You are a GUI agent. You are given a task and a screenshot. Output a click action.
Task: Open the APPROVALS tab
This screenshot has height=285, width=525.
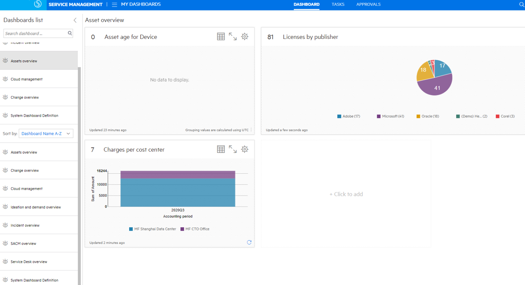click(368, 4)
